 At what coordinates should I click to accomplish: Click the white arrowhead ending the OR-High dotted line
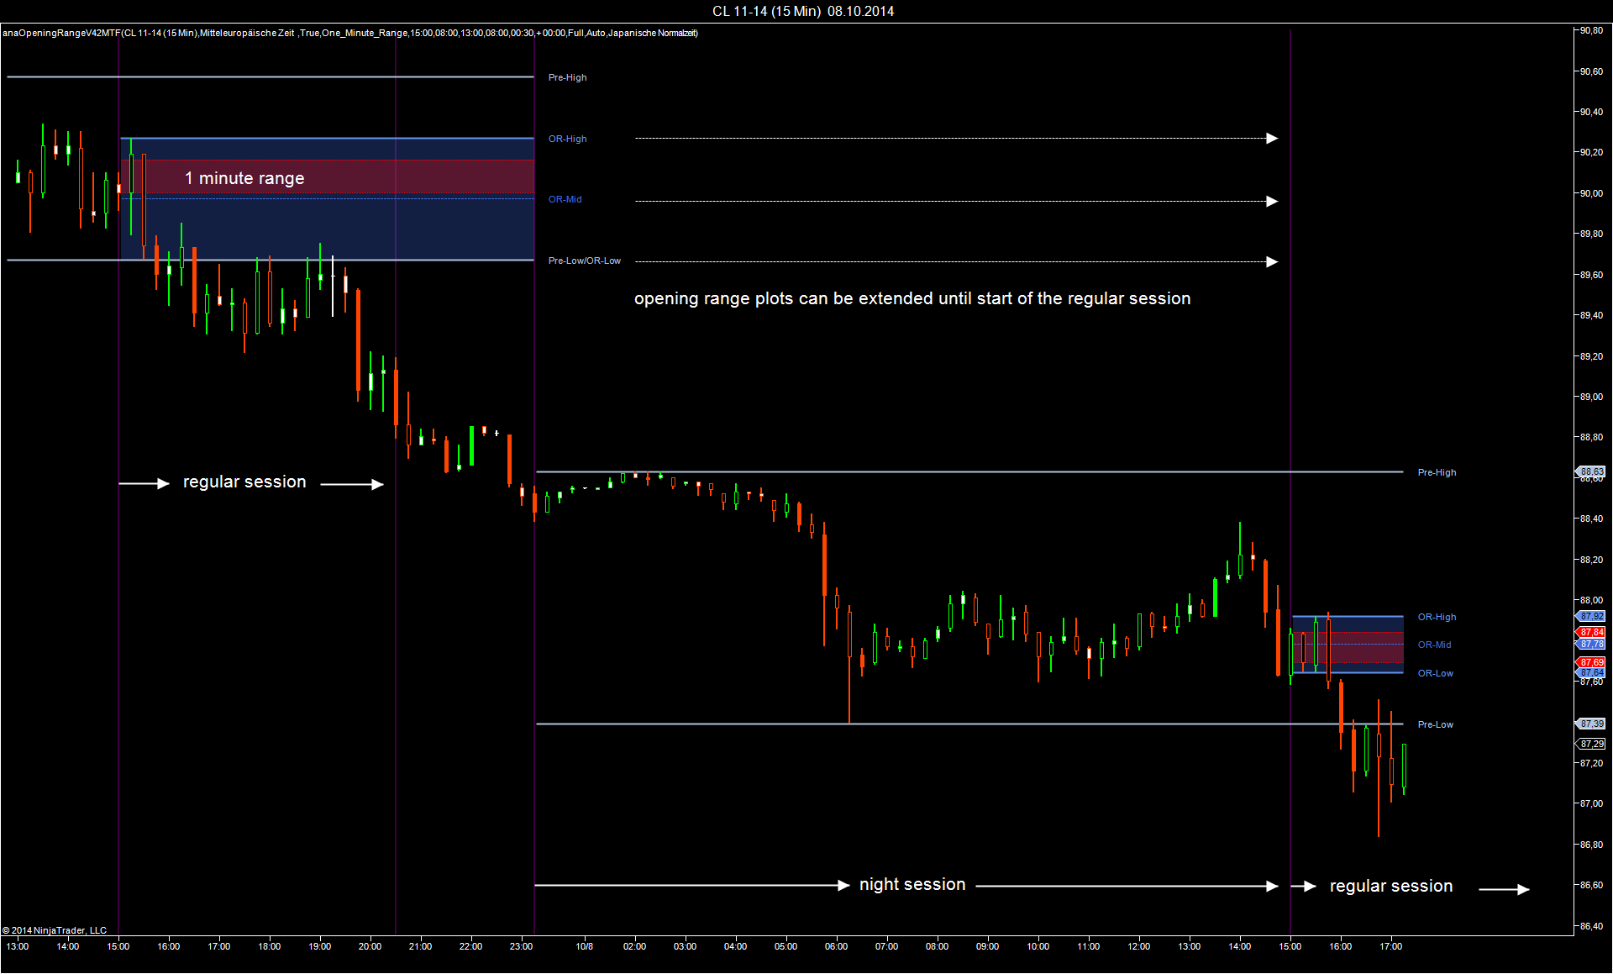point(1272,139)
